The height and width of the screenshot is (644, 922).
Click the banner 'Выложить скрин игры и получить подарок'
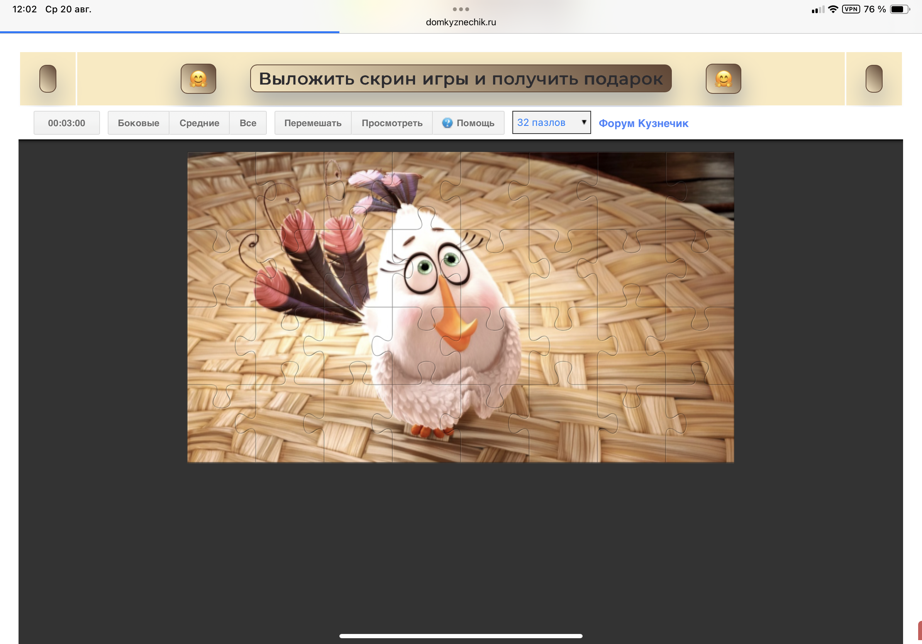tap(461, 79)
